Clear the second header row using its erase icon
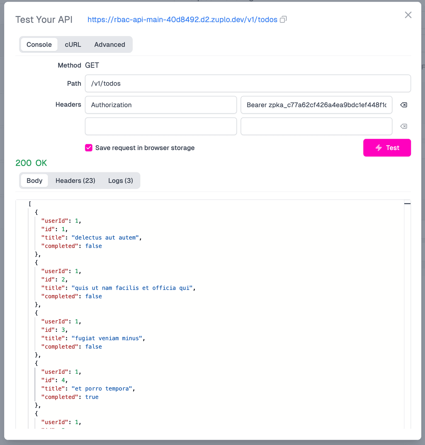The image size is (425, 445). (403, 126)
